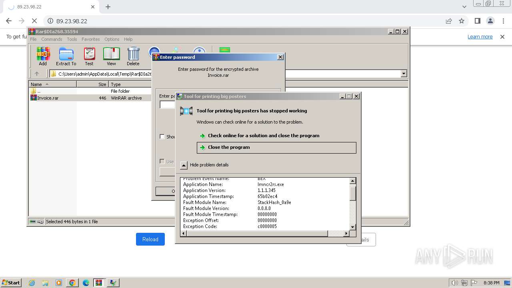The width and height of the screenshot is (512, 288).
Task: Click the key icon in WinRAR status bar
Action: pos(40,222)
